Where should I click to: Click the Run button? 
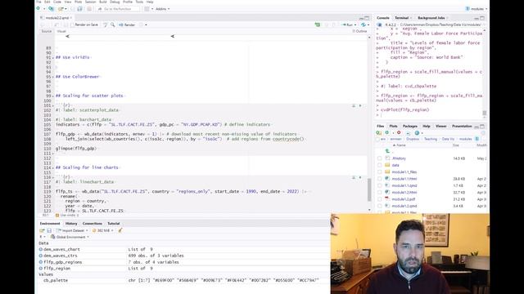pos(347,24)
